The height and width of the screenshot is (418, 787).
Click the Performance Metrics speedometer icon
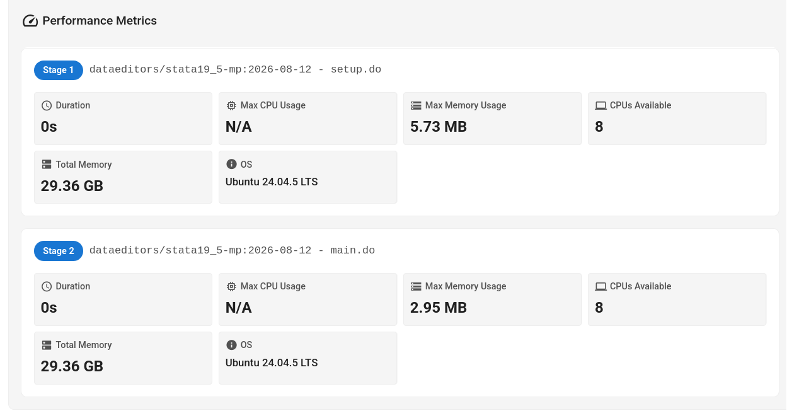coord(30,21)
